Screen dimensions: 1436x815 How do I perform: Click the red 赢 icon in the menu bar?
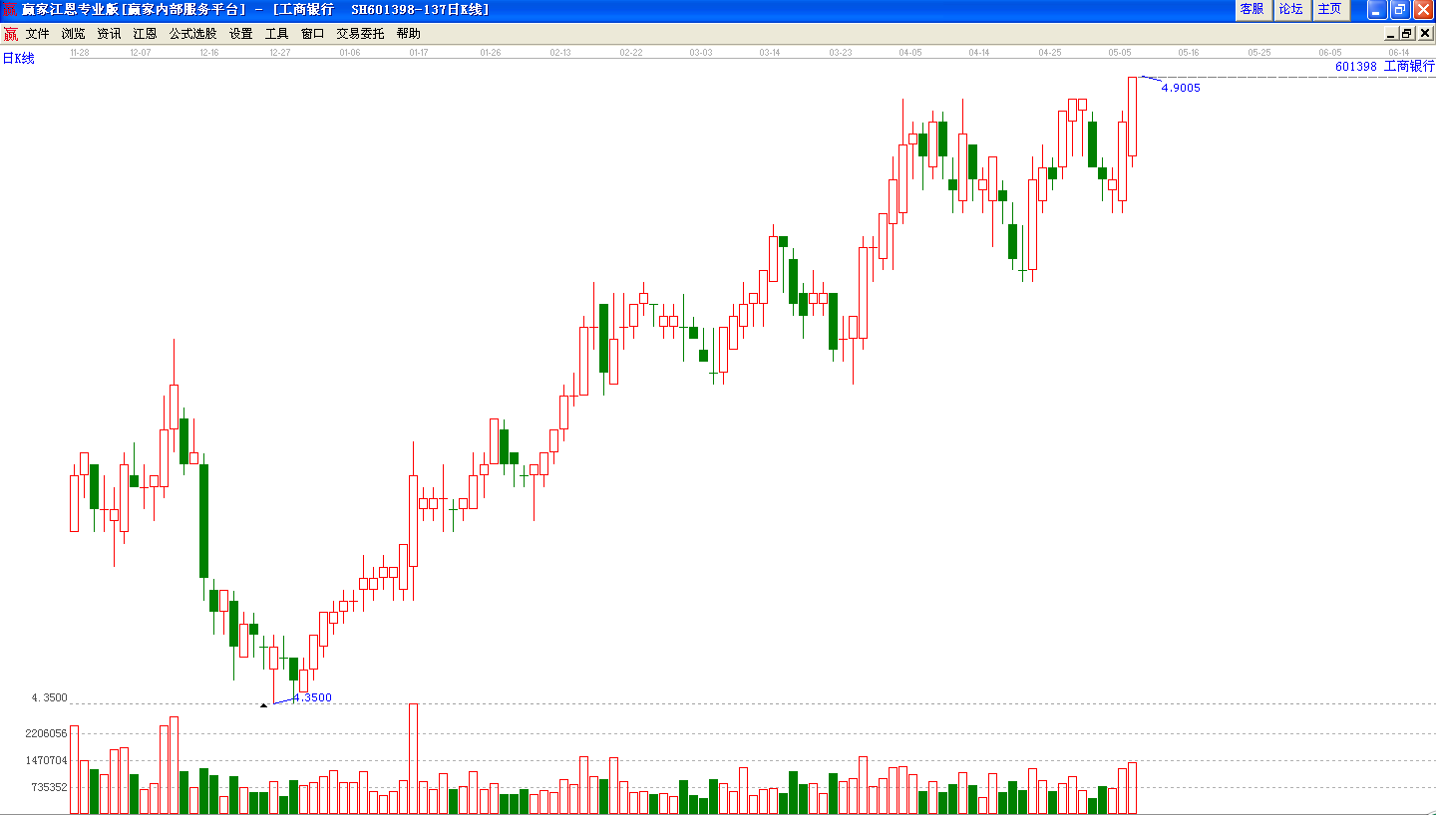coord(10,34)
